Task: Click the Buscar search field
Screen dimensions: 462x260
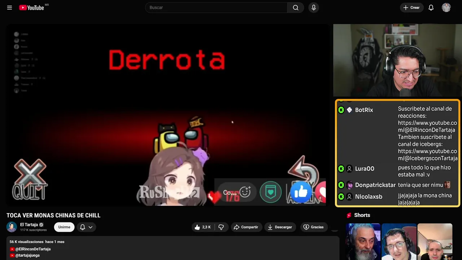Action: (216, 8)
